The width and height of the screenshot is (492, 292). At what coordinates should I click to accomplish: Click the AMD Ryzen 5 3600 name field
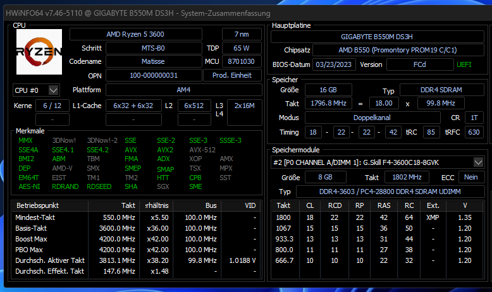click(x=135, y=34)
